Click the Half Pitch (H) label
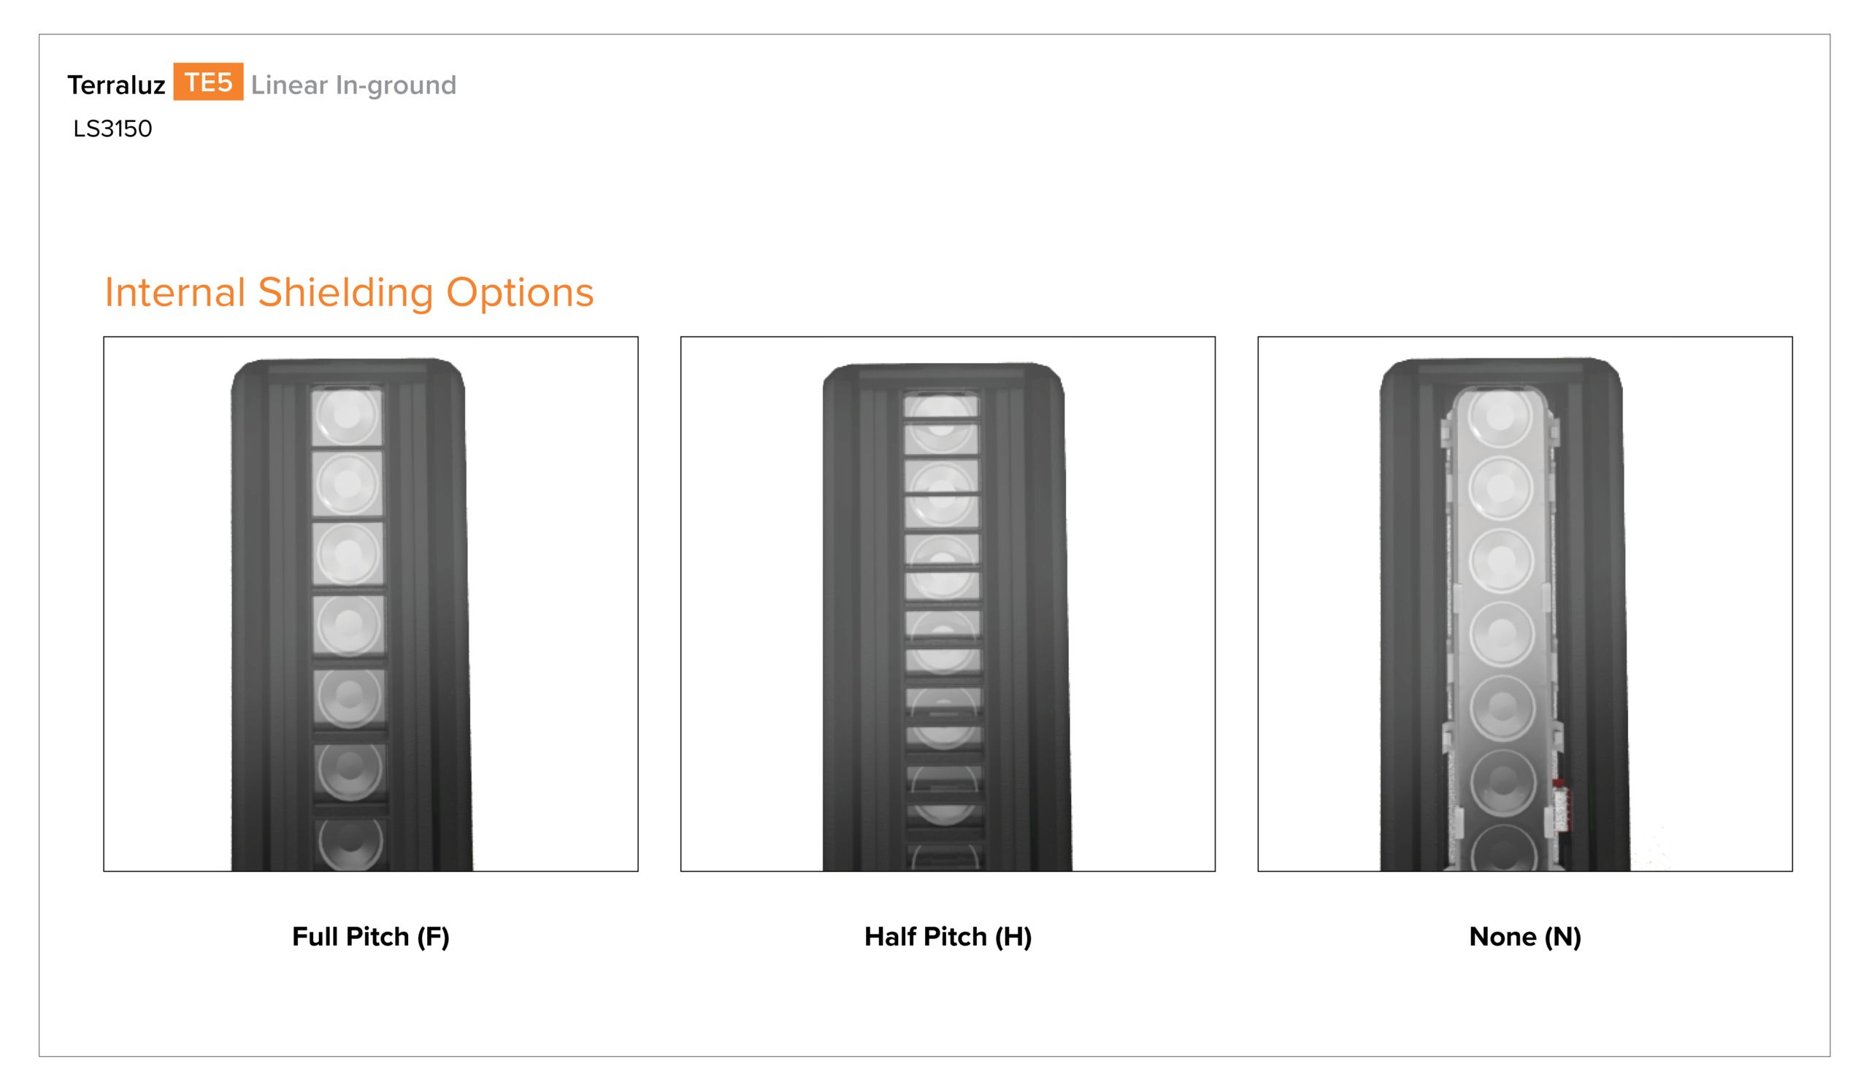Image resolution: width=1869 pixels, height=1091 pixels. pos(948,937)
